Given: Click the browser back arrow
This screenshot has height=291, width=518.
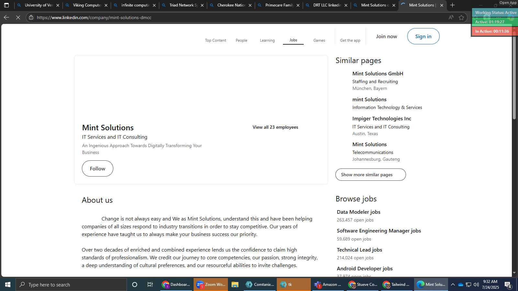Looking at the screenshot, I should point(6,17).
